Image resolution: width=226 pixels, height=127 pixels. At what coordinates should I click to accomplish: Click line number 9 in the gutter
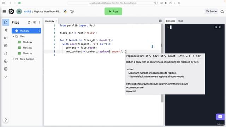(x=54, y=55)
